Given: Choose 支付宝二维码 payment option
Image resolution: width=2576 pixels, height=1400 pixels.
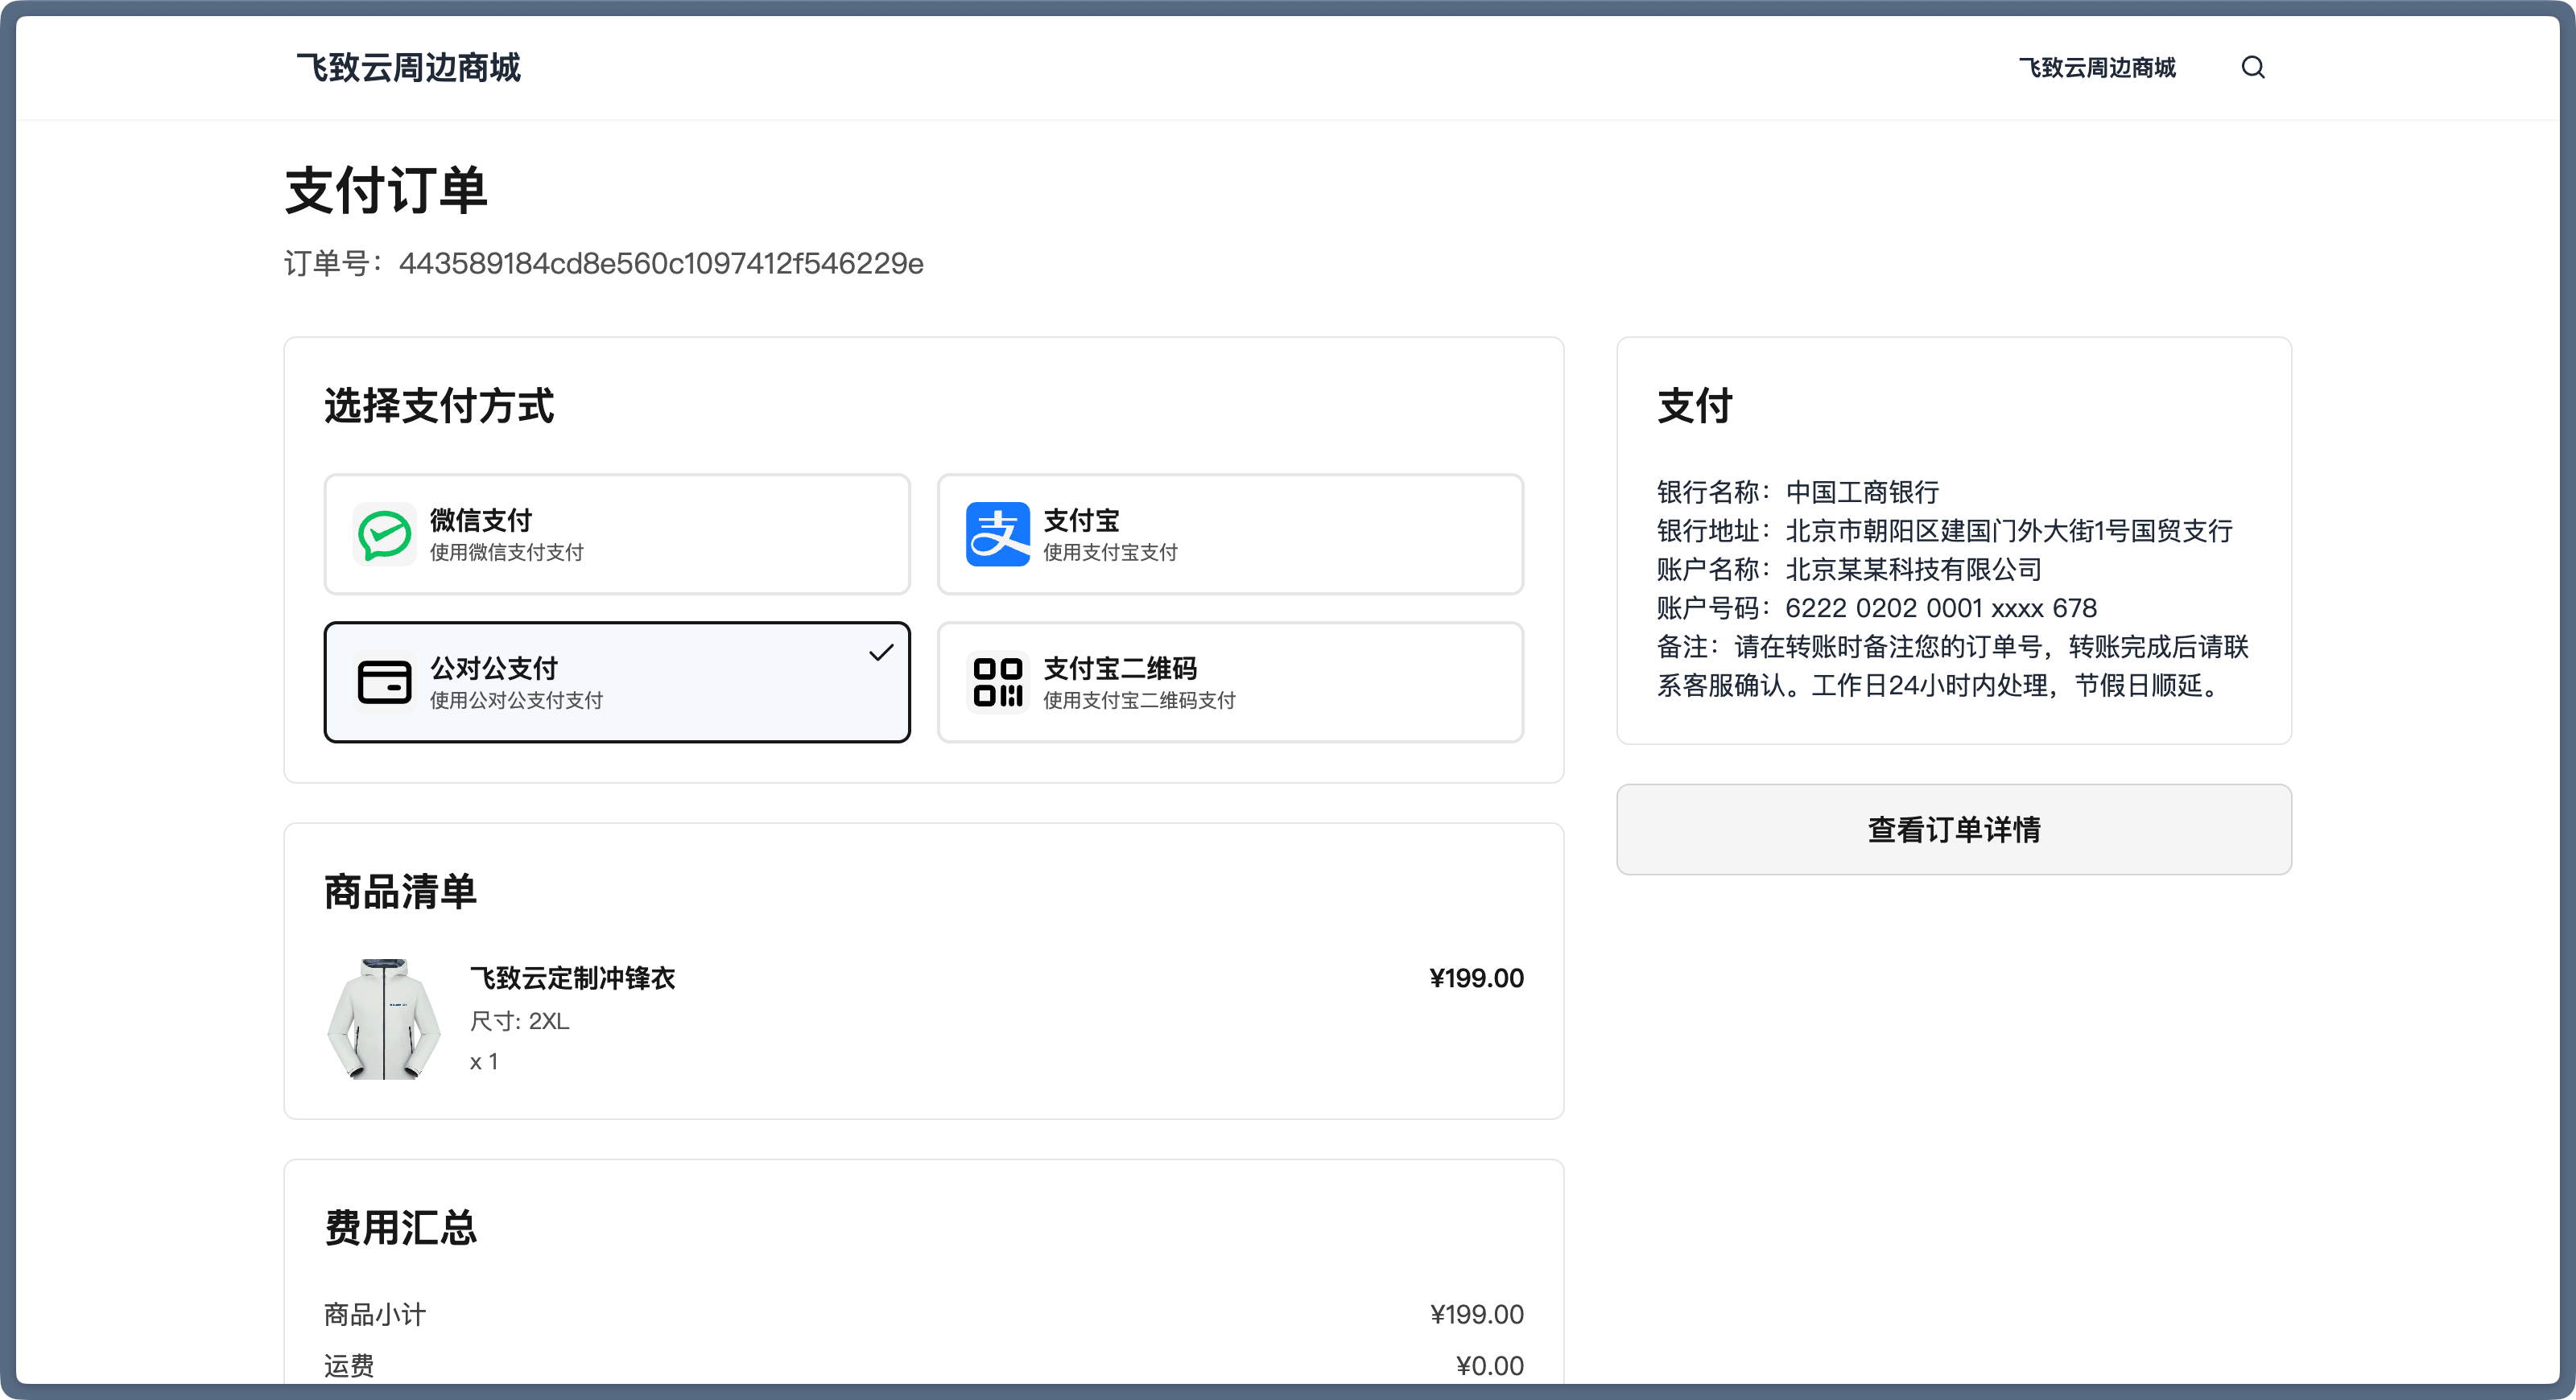Looking at the screenshot, I should (x=1229, y=682).
